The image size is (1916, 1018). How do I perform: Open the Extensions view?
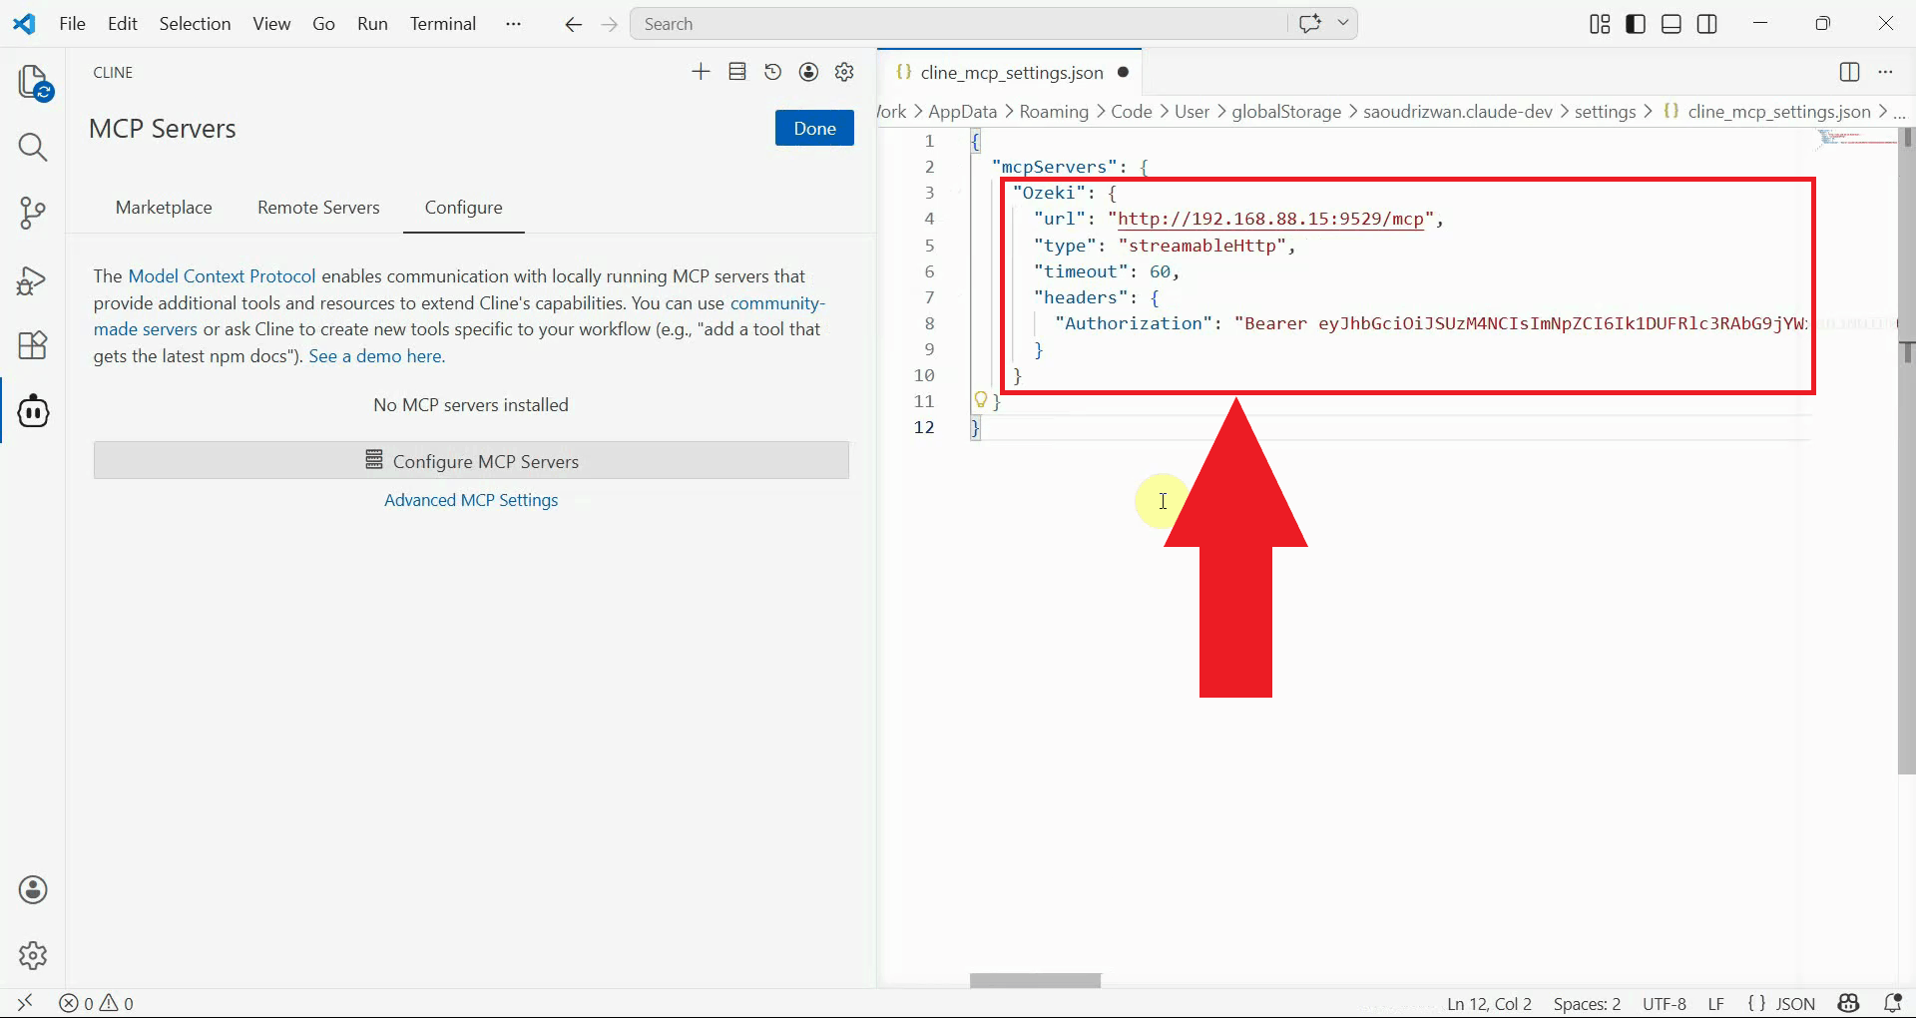pyautogui.click(x=33, y=345)
